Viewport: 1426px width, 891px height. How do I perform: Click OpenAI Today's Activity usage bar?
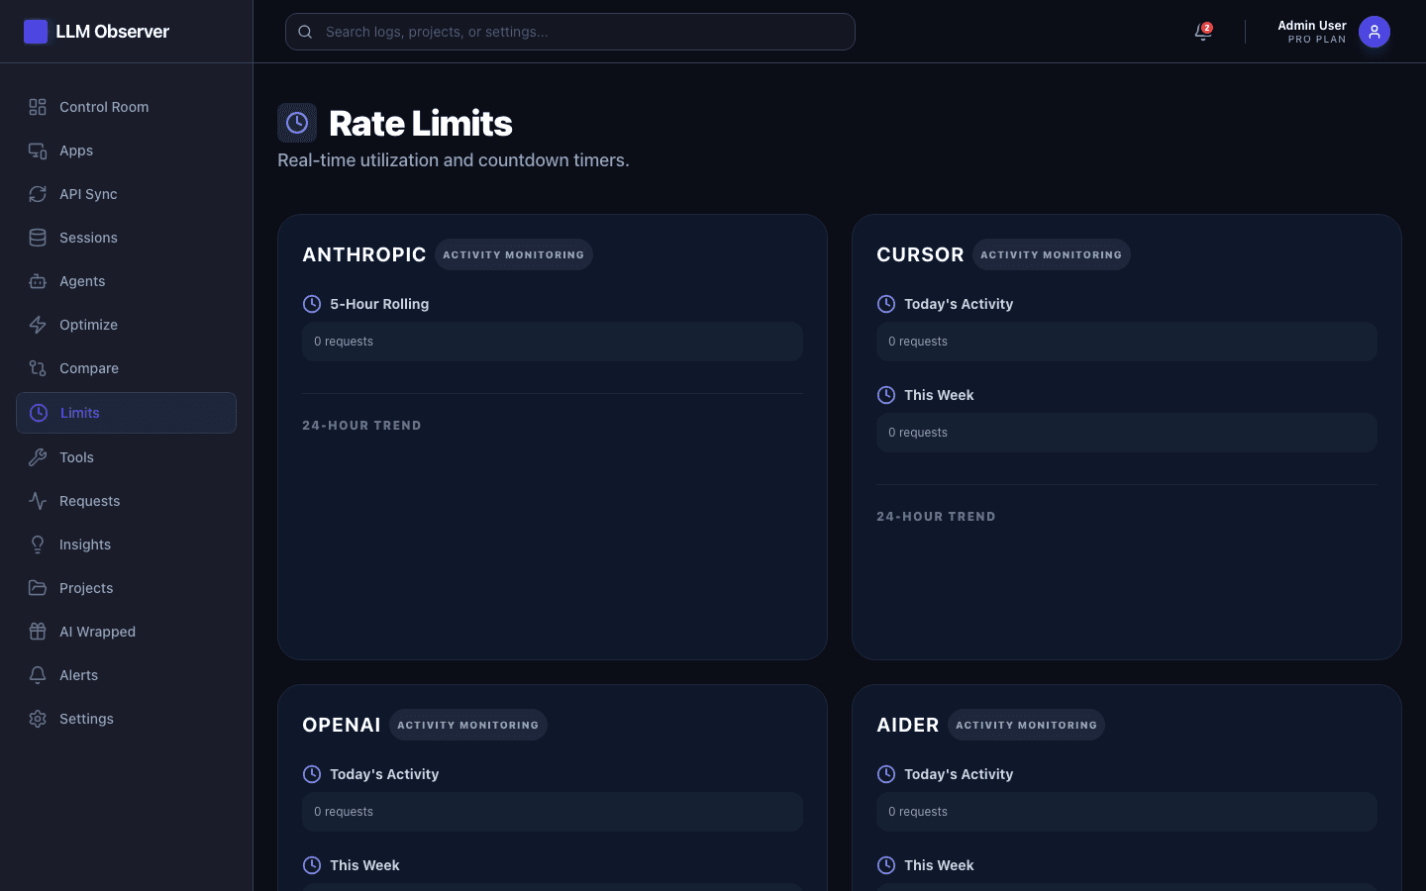click(553, 812)
